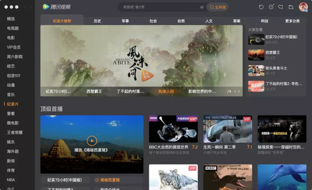
Task: Open 爱看 in the sidebar
Action: [11, 114]
